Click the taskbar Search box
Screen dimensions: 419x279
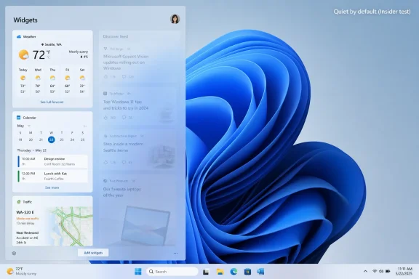(x=172, y=272)
